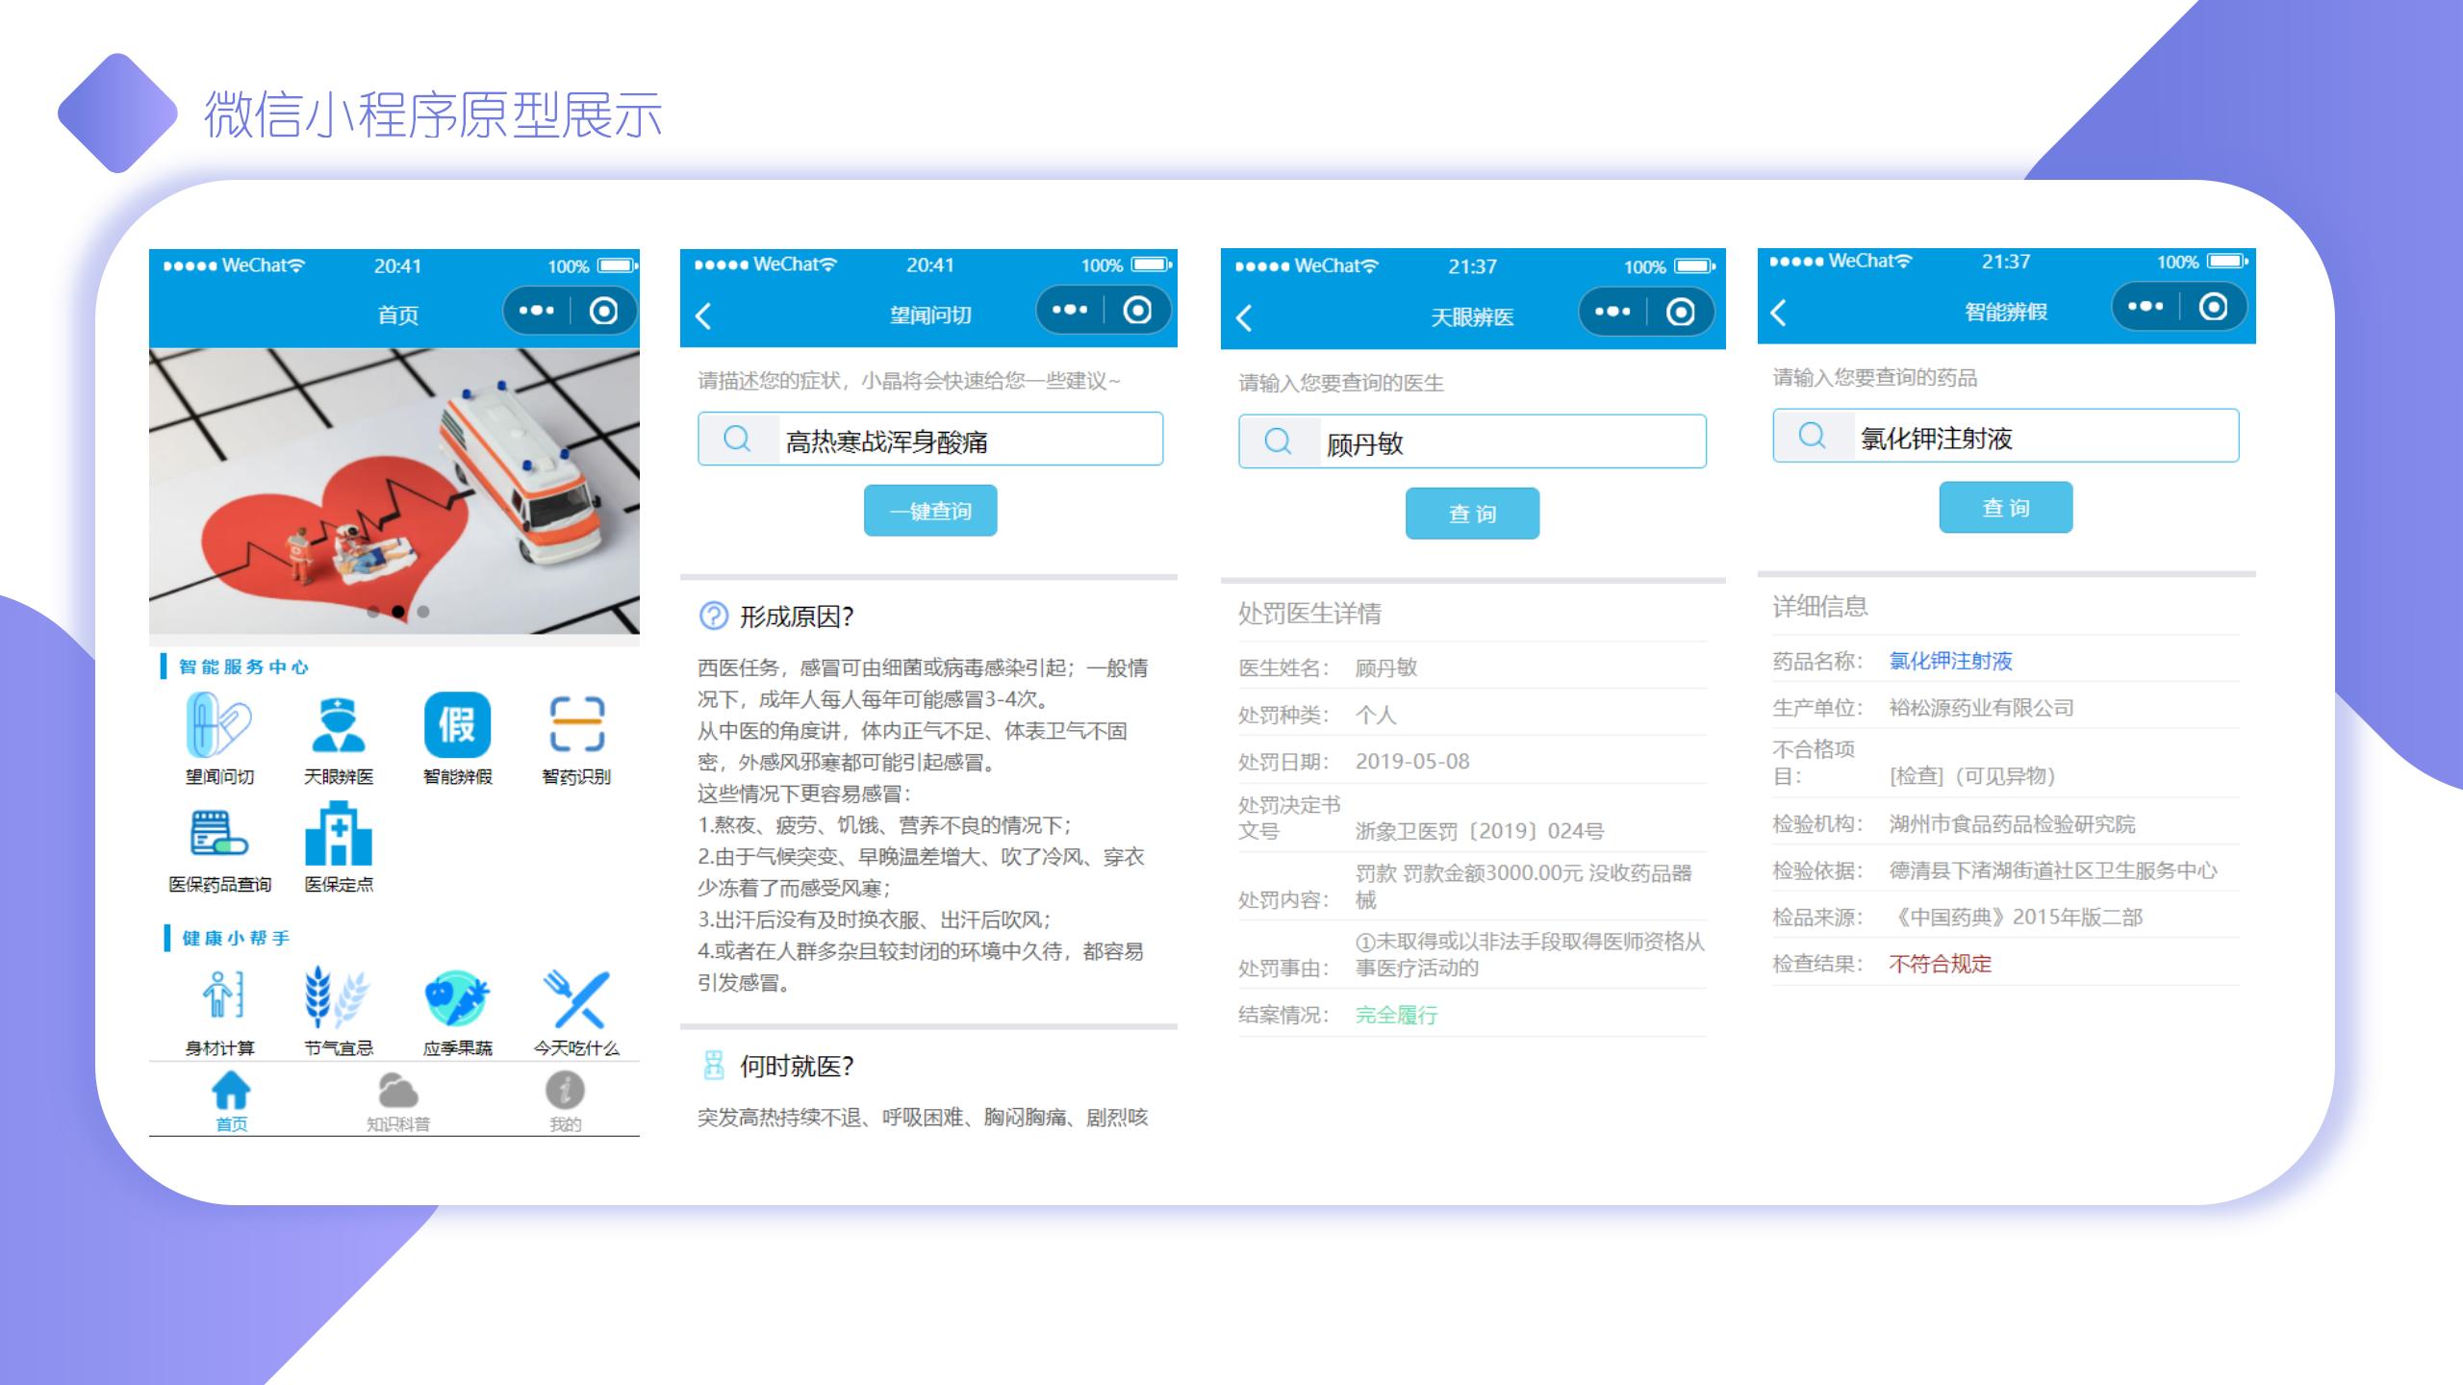Go back from 望闻问切 page

click(704, 315)
